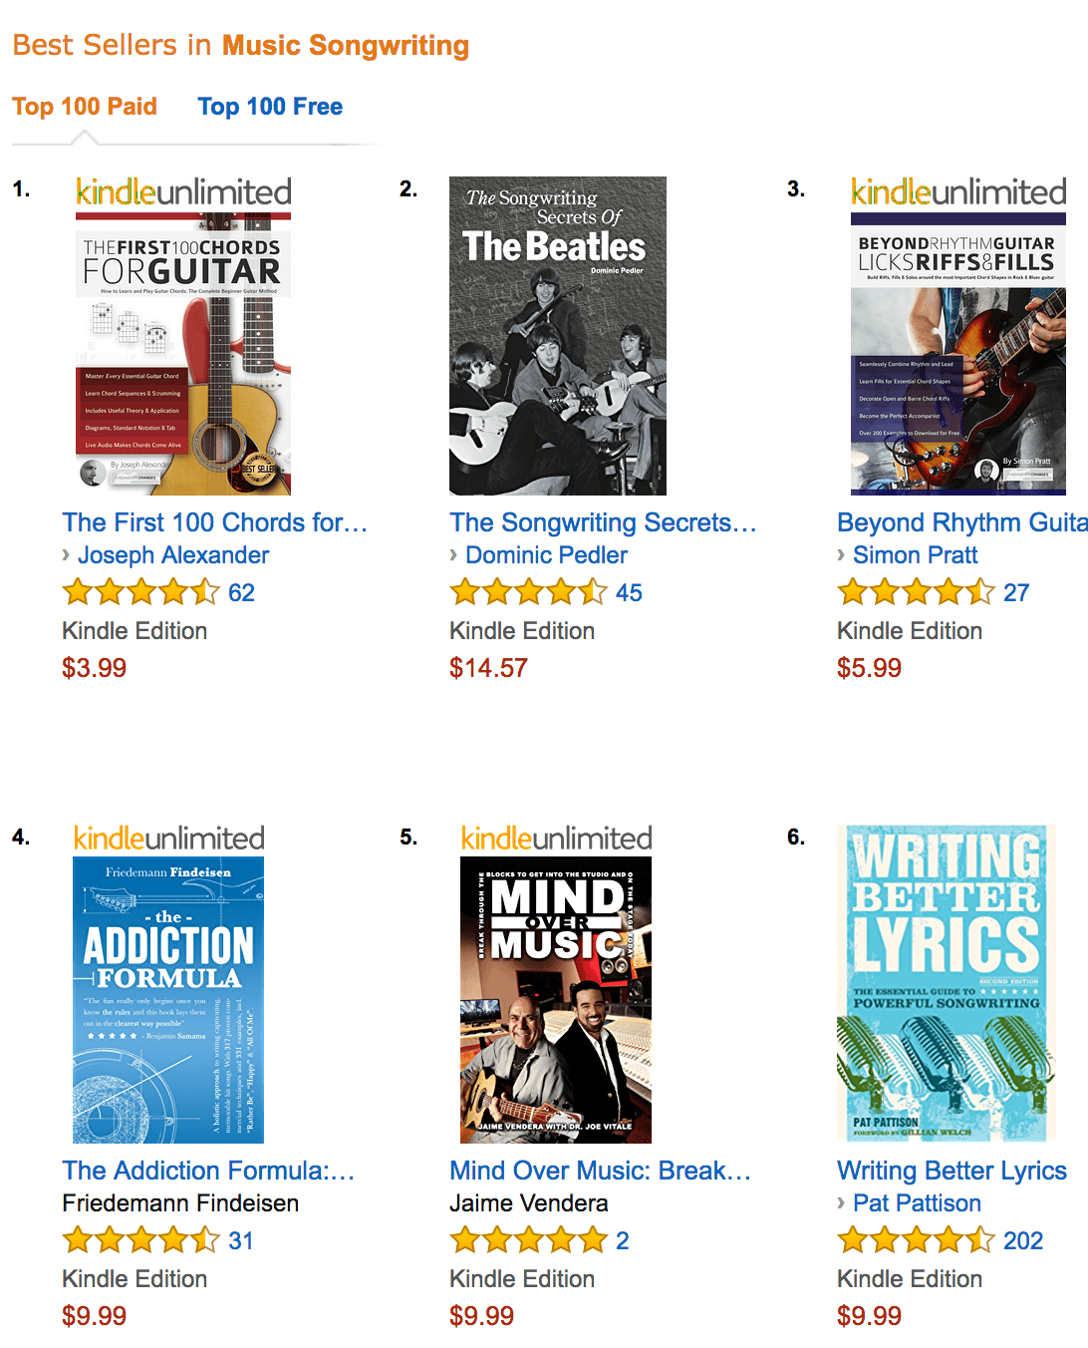Open The Addiction Formula title link
Image resolution: width=1088 pixels, height=1348 pixels.
pyautogui.click(x=208, y=1171)
